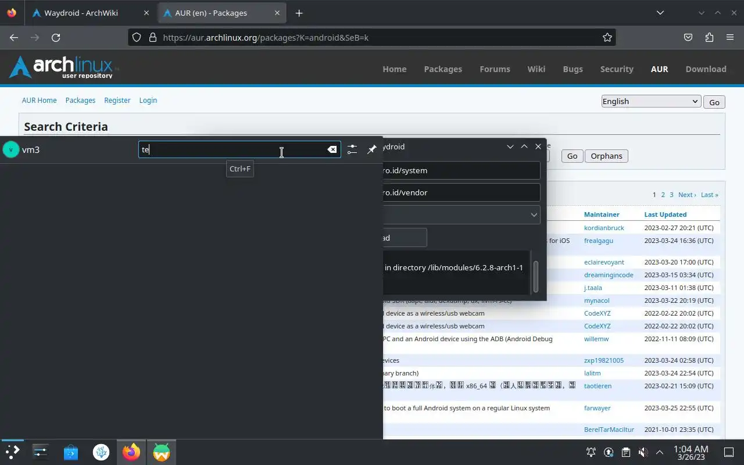Click ro.id/vendor field in Waydroid window
The height and width of the screenshot is (465, 744).
tap(462, 192)
